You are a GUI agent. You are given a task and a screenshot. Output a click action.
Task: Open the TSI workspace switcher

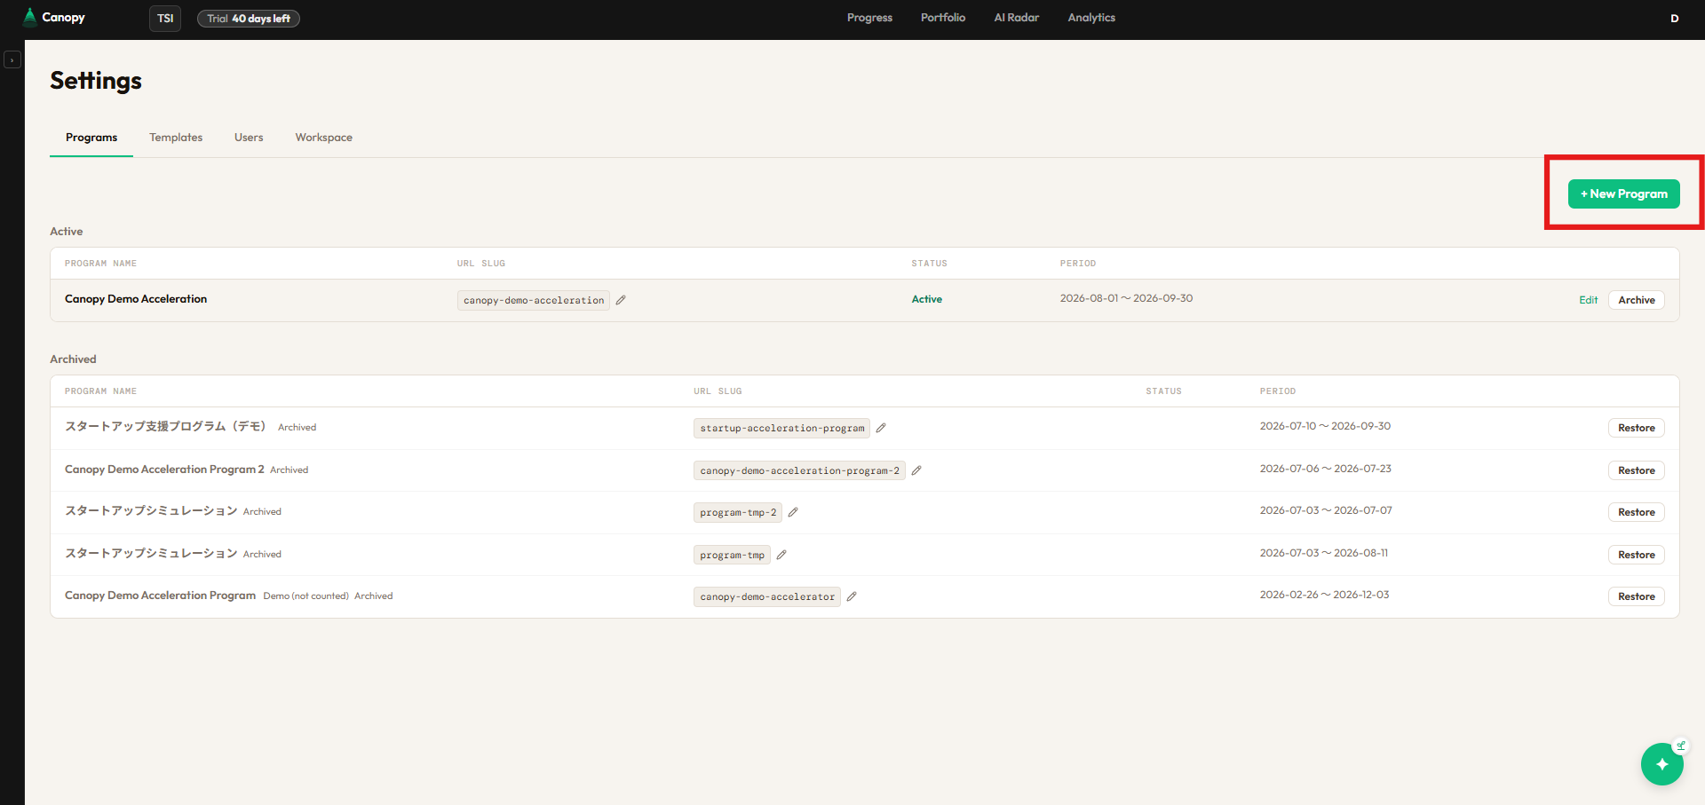click(x=165, y=19)
